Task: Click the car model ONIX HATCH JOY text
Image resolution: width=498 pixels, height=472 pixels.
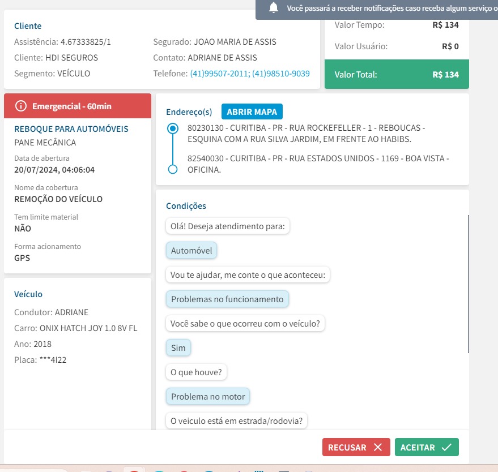Action: 88,328
